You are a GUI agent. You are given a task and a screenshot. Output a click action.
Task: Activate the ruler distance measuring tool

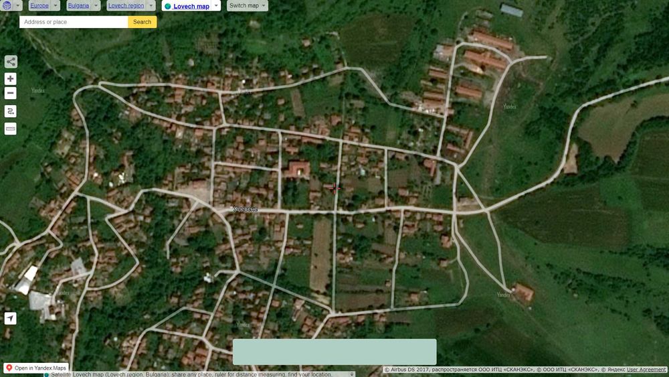point(11,129)
